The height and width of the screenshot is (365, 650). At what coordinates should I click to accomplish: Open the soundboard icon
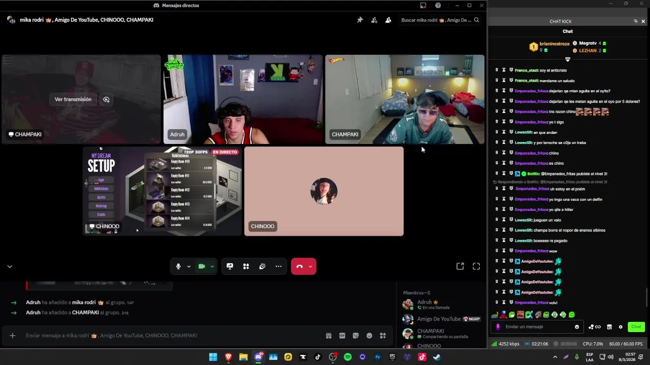[x=262, y=266]
